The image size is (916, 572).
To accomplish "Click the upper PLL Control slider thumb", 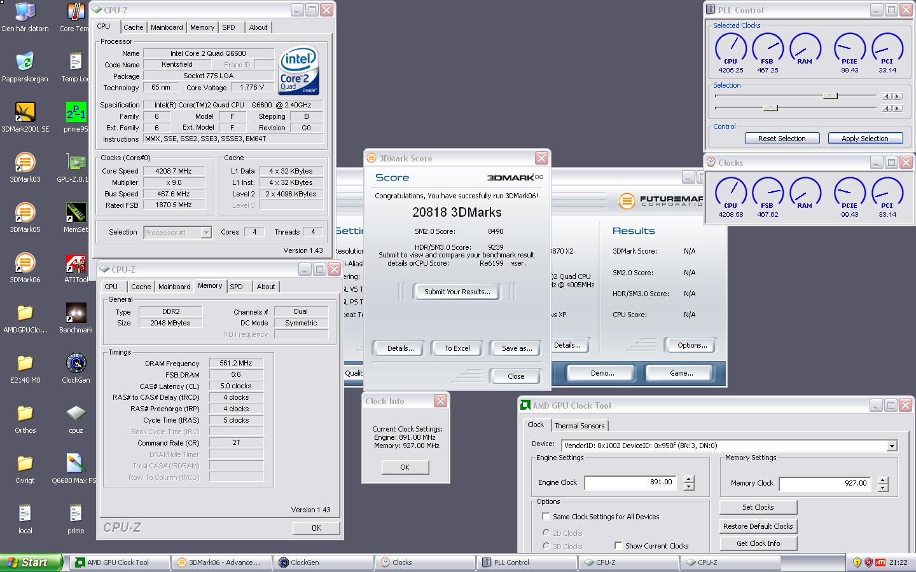I will (830, 96).
